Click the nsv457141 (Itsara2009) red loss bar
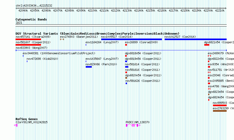 coord(28,39)
